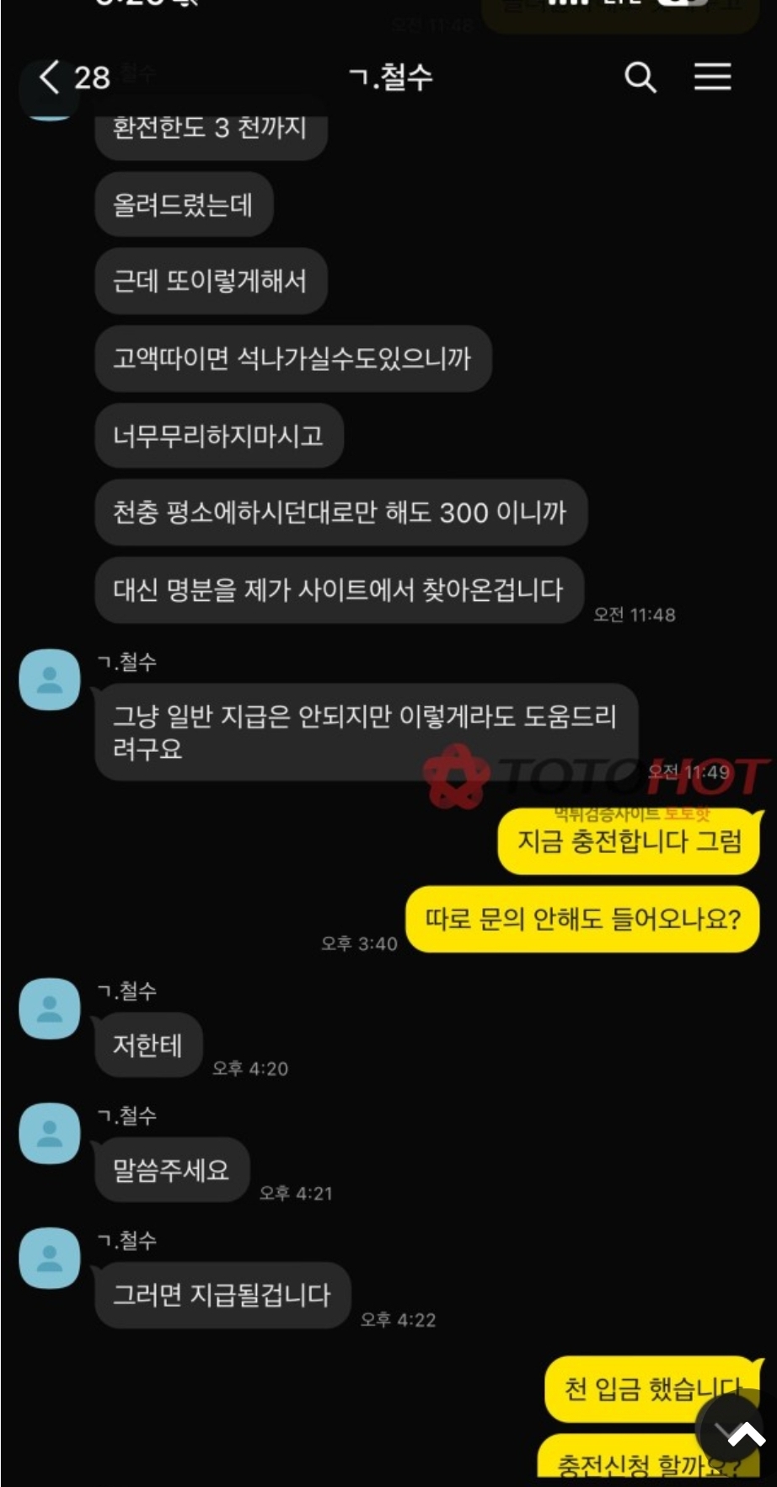777x1487 pixels.
Task: Tap the message 올려드렸는데
Action: [x=183, y=205]
